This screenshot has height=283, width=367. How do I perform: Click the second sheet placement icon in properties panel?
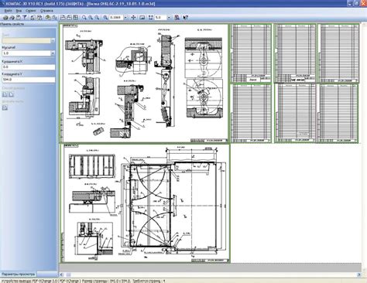tap(11, 94)
